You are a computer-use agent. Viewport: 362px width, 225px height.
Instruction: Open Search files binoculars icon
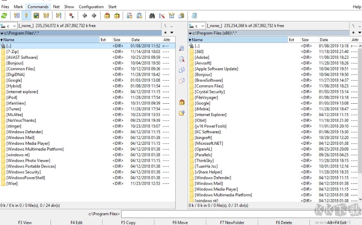point(152,16)
